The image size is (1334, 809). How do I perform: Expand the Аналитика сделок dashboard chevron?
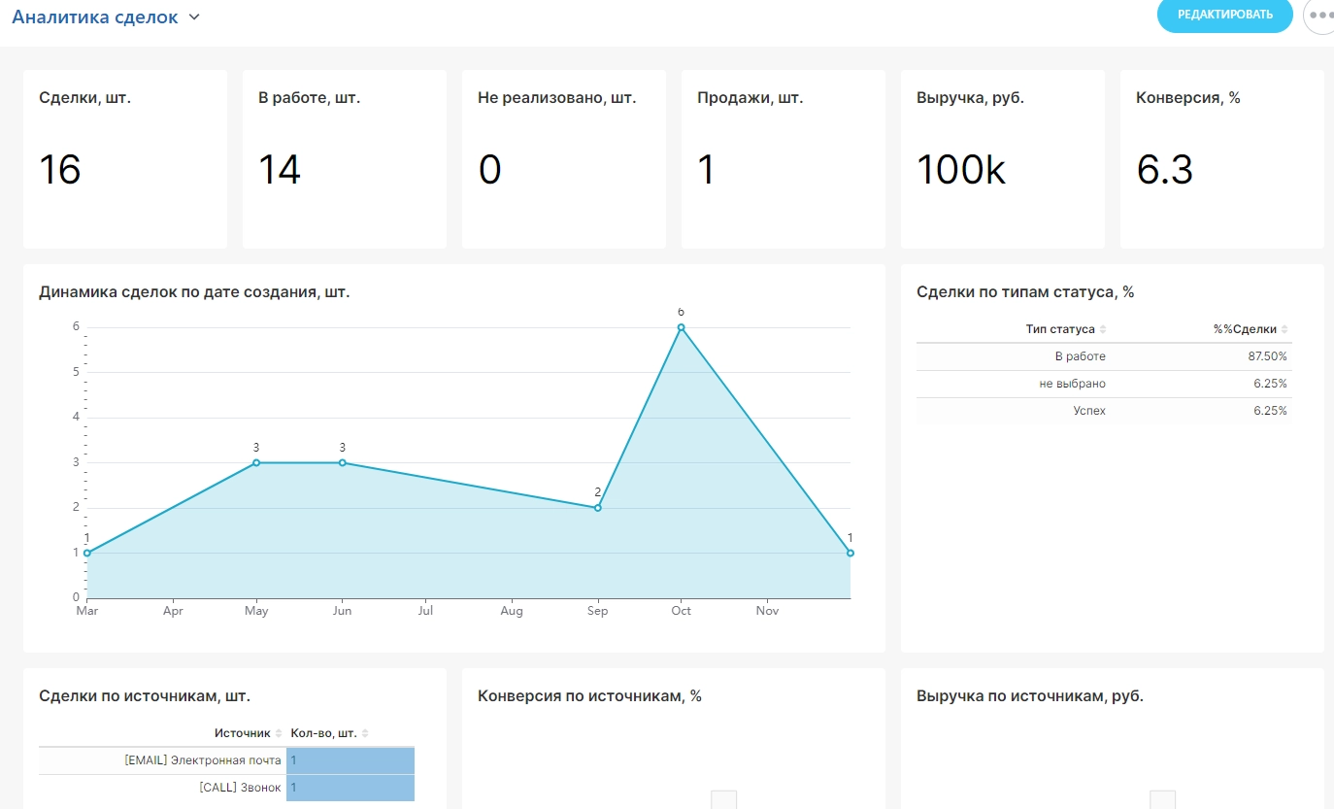click(x=194, y=17)
